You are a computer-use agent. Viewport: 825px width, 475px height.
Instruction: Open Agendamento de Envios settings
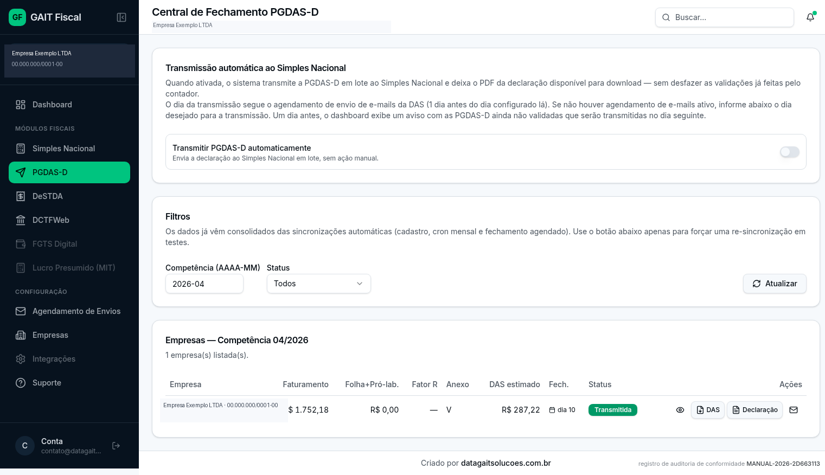[69, 311]
